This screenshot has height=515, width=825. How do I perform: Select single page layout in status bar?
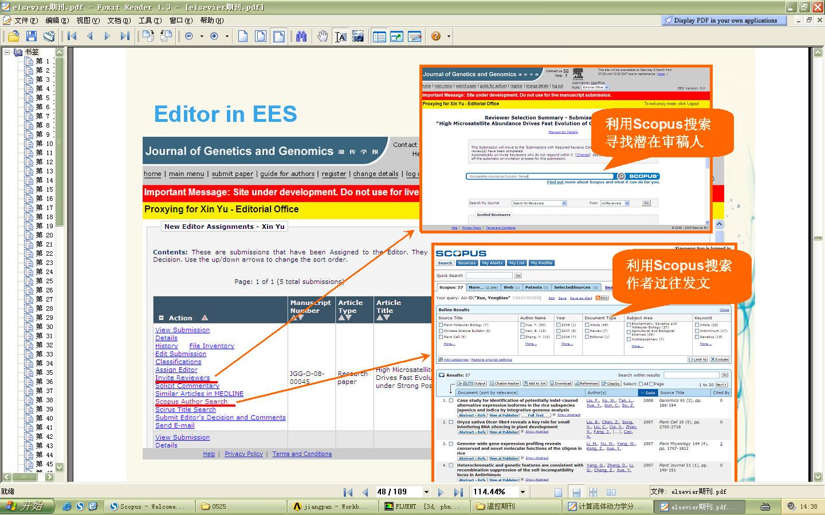coord(559,492)
